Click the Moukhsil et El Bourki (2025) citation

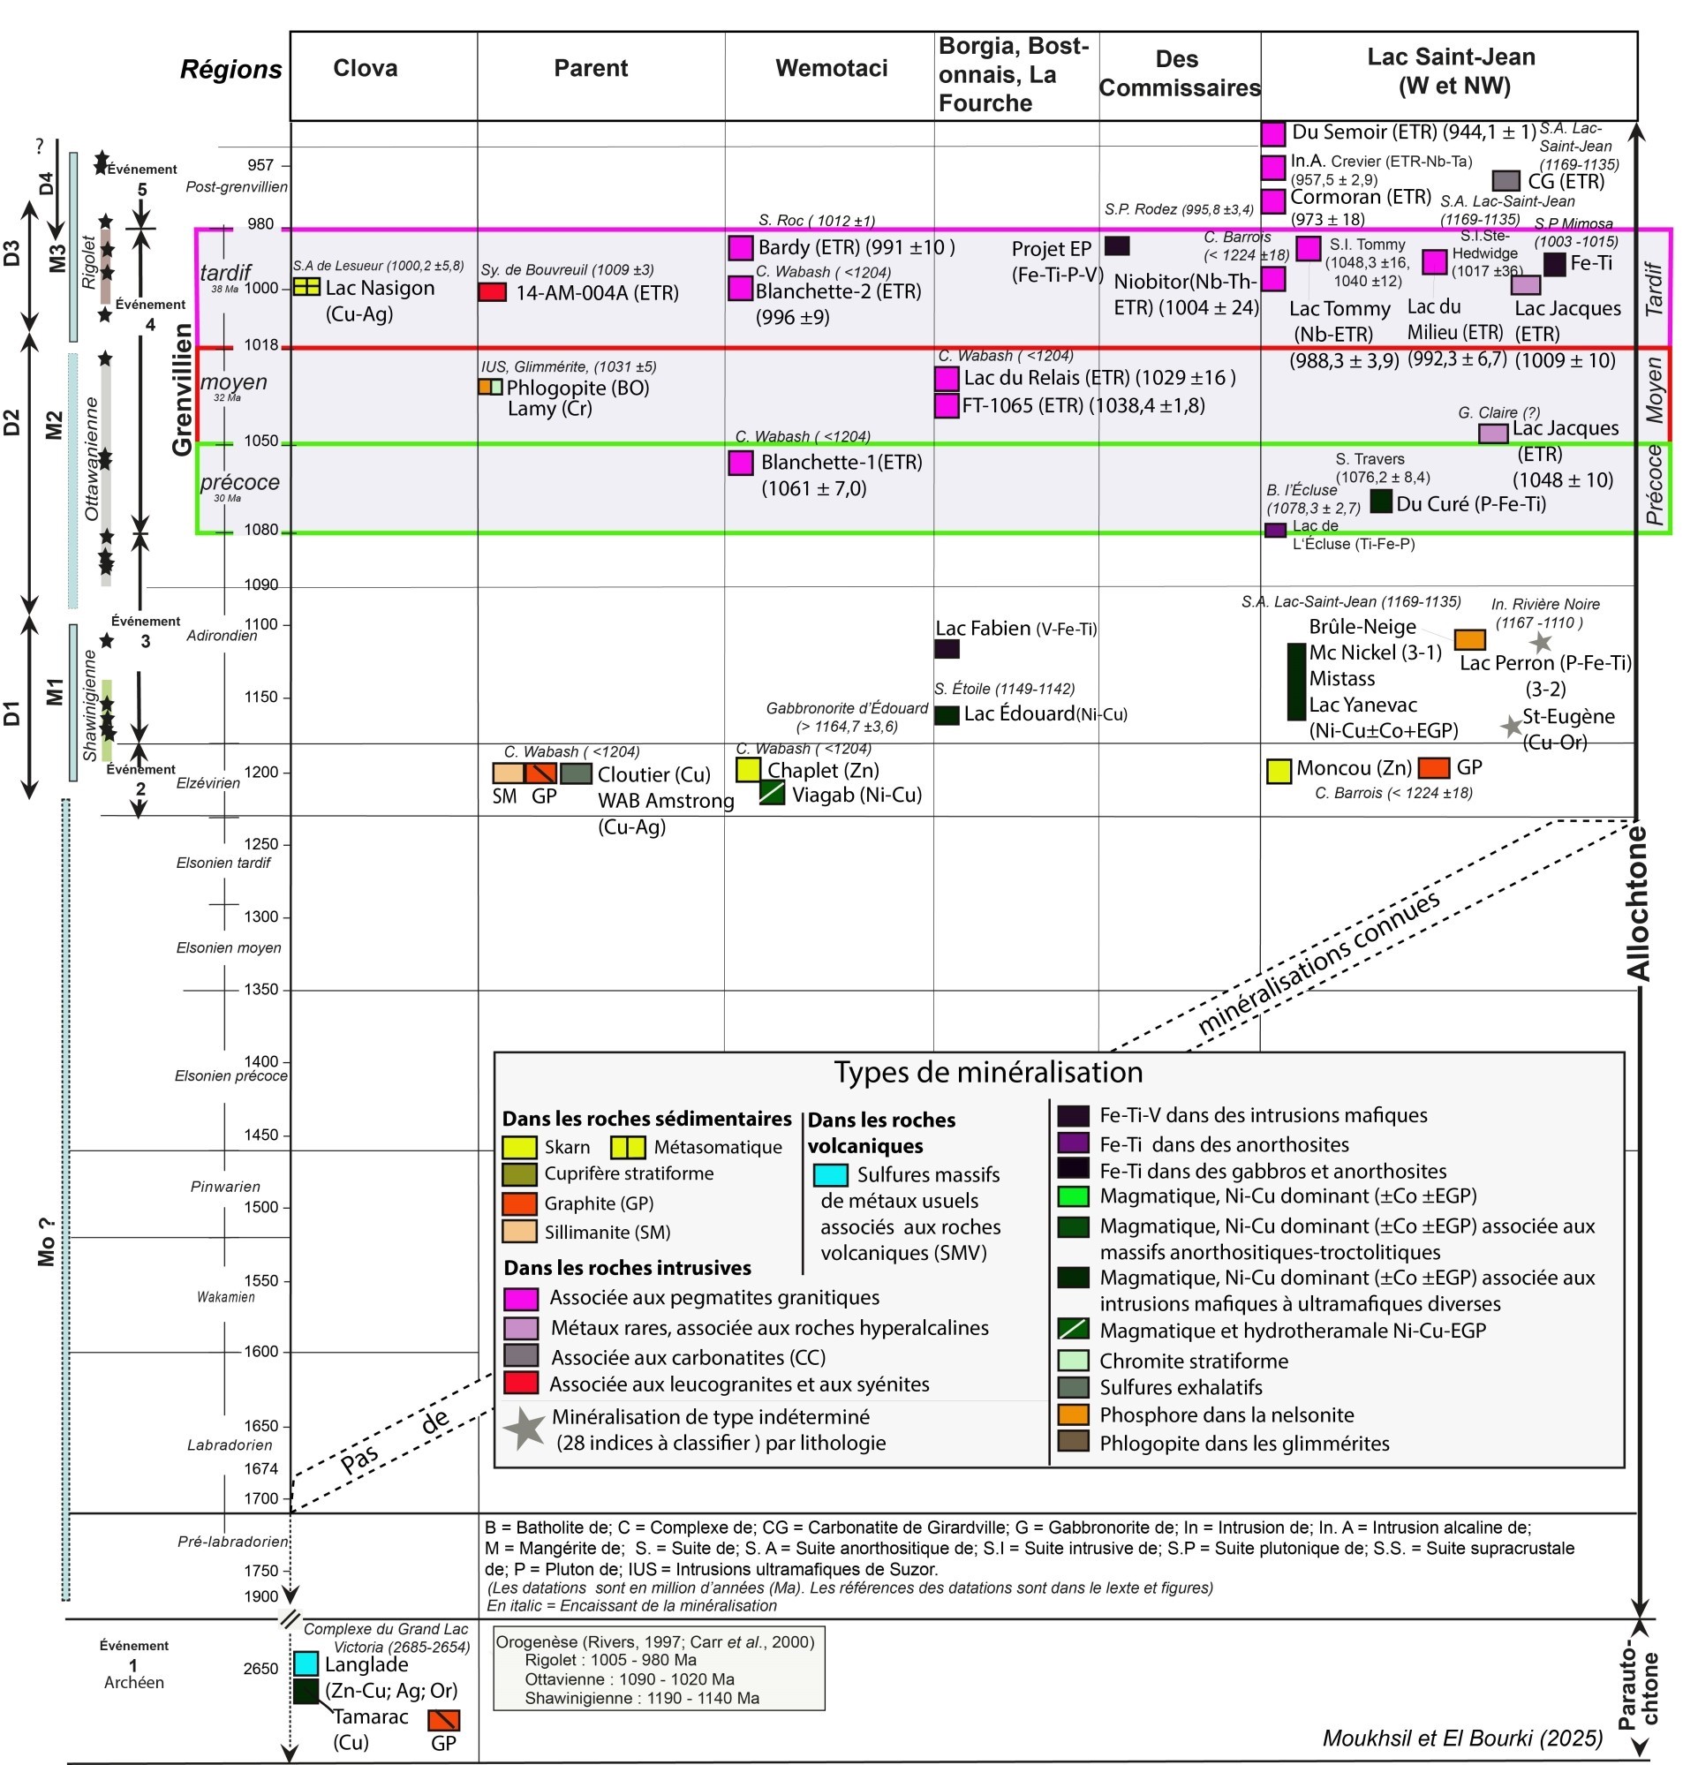[1462, 1738]
